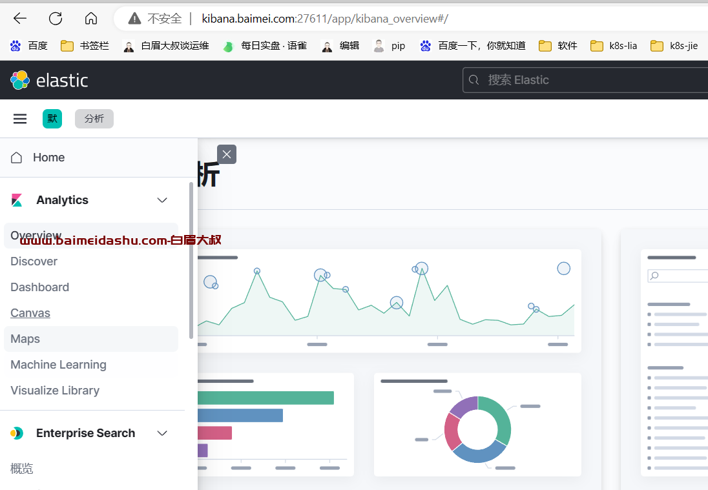Click the side navigation scrollbar
Screen dimensions: 708x490
click(x=191, y=260)
